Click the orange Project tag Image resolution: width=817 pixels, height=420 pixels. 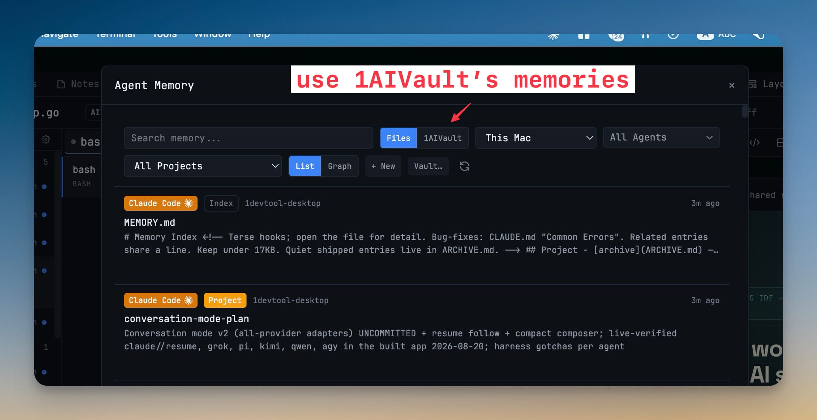[225, 300]
